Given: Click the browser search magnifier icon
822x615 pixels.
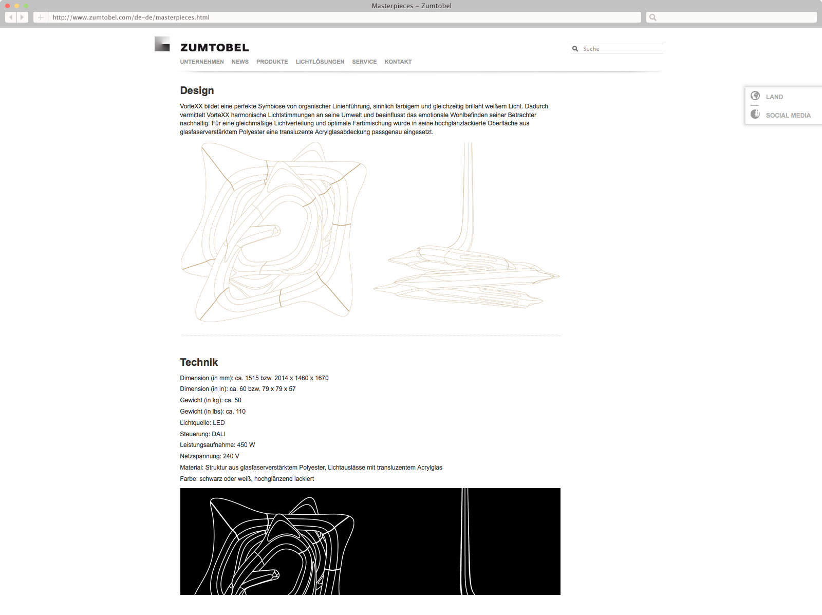Looking at the screenshot, I should pyautogui.click(x=653, y=17).
